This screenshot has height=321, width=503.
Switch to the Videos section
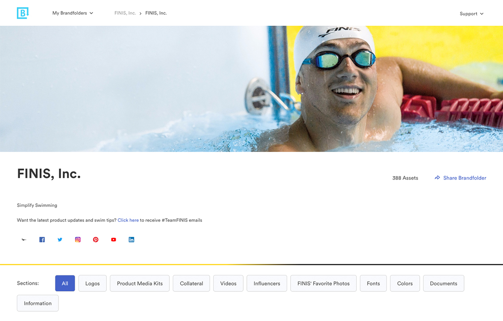click(228, 283)
